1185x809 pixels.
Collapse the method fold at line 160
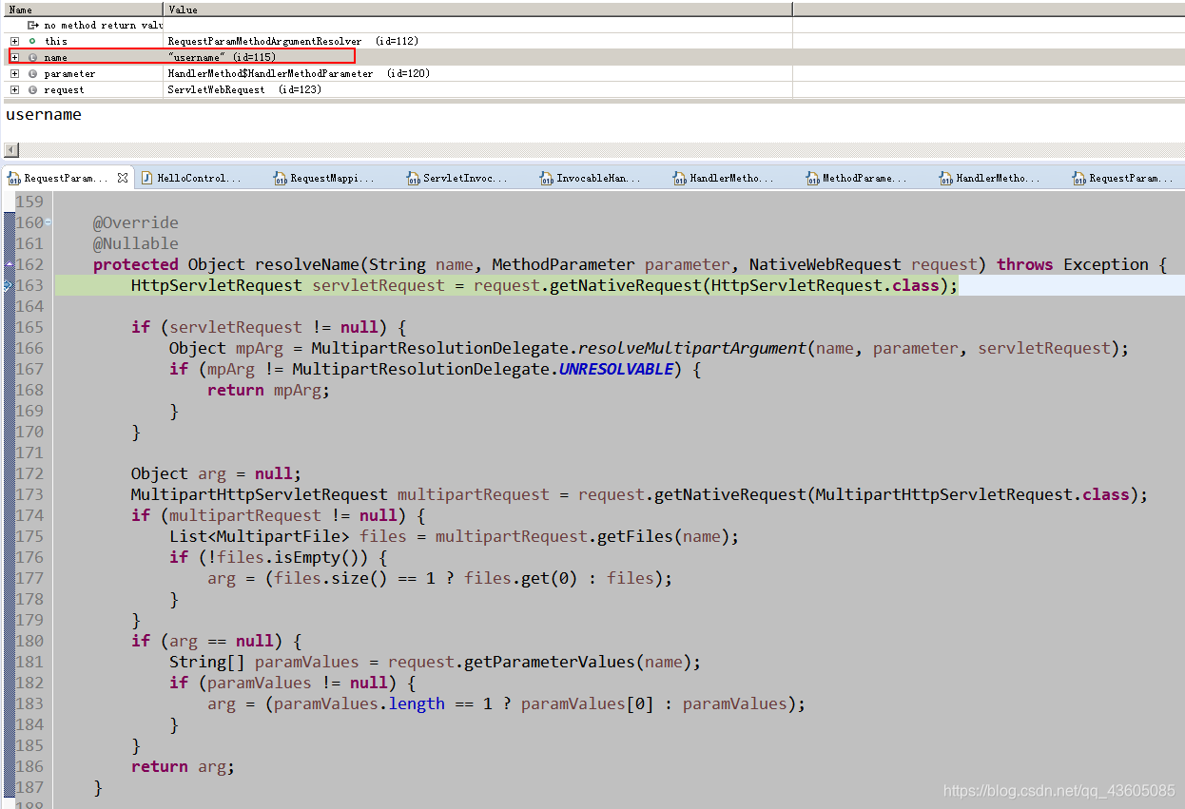point(49,222)
